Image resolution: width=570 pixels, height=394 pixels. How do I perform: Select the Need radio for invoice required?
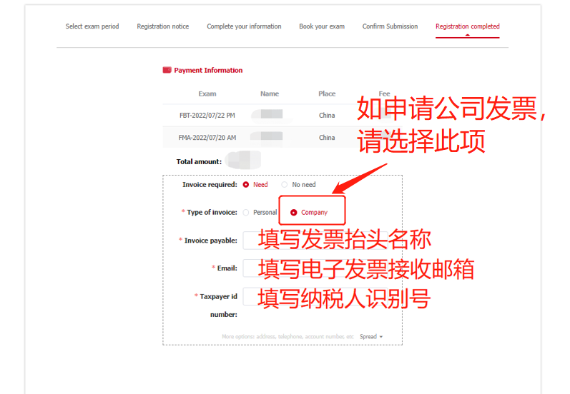coord(246,185)
